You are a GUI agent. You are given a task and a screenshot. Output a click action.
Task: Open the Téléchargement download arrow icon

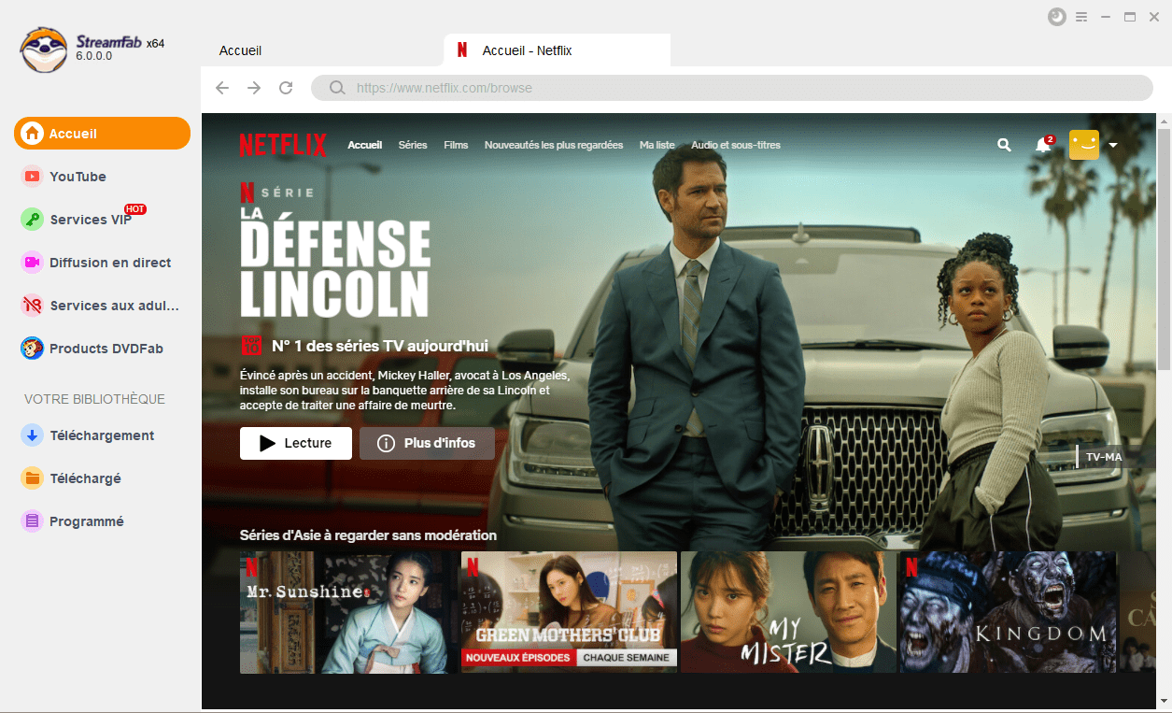[x=33, y=435]
